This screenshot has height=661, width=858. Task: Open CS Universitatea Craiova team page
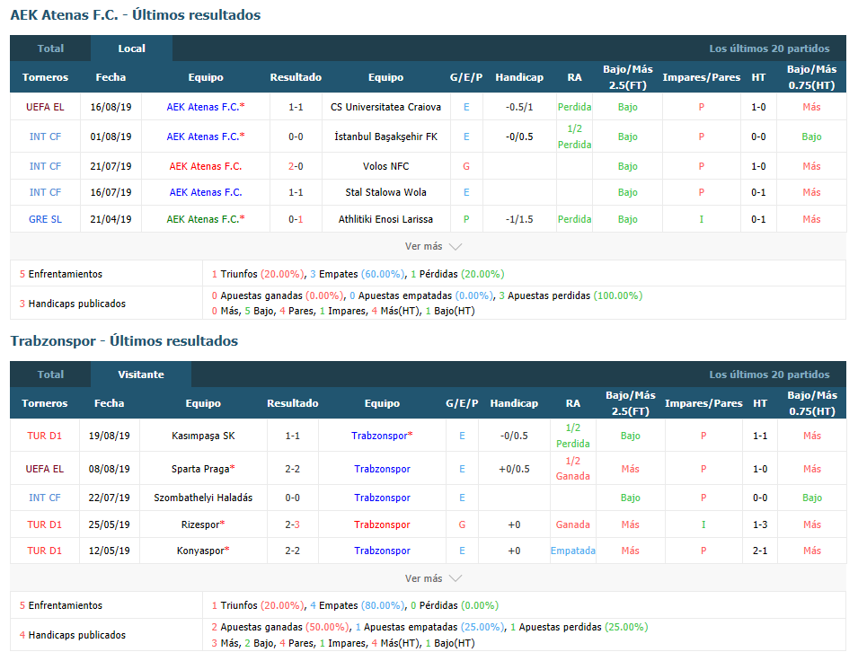pos(385,107)
